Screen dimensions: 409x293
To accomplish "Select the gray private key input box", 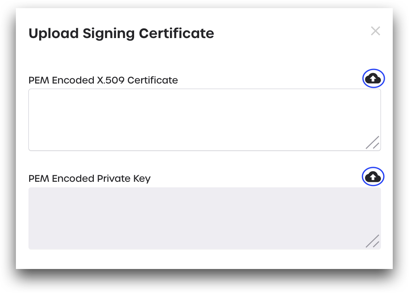I will coord(204,218).
